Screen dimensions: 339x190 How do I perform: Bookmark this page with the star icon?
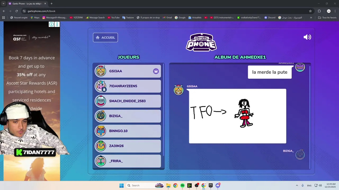tap(310, 11)
